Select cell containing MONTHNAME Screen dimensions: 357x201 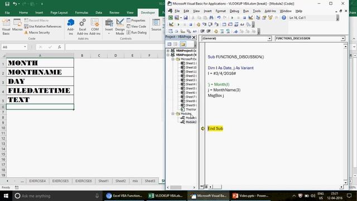(x=40, y=72)
